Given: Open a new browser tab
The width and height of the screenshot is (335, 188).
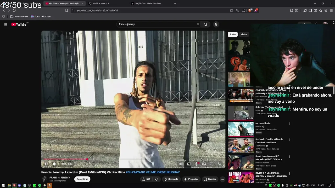Looking at the screenshot, I should 175,3.
